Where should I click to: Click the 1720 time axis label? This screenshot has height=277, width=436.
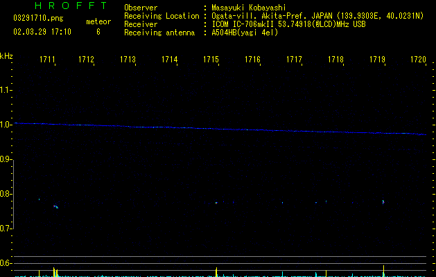[x=419, y=60]
